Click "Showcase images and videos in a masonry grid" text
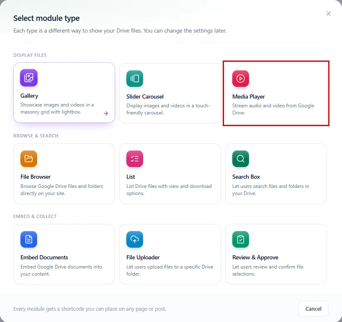The width and height of the screenshot is (342, 322). point(57,108)
